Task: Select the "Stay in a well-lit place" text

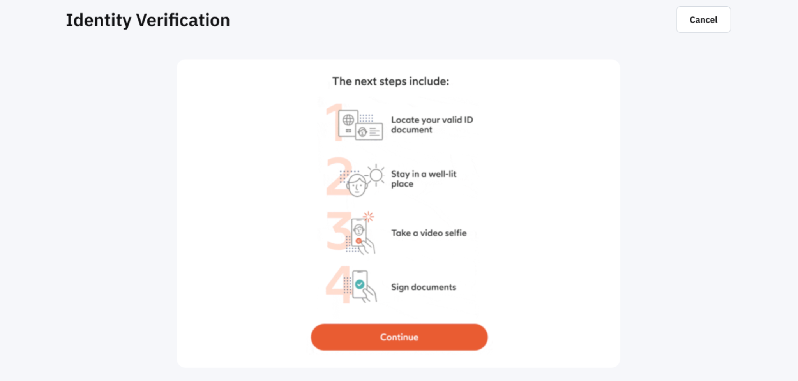Action: 424,179
